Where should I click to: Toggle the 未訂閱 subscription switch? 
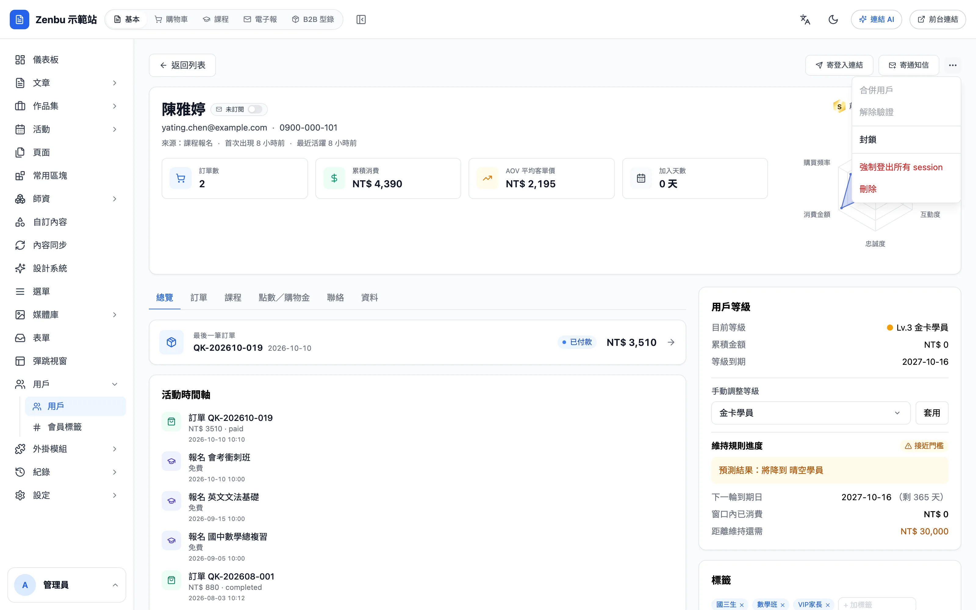(255, 109)
